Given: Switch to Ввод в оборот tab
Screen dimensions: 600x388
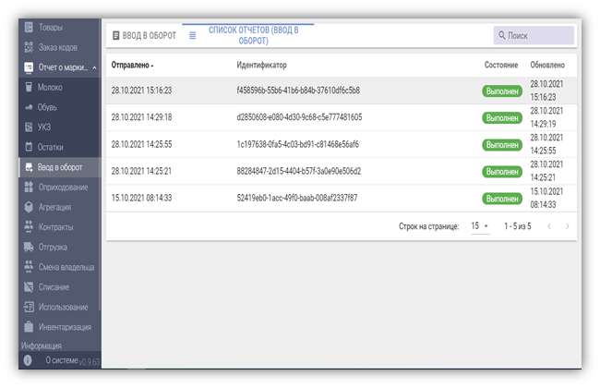Looking at the screenshot, I should pos(144,35).
